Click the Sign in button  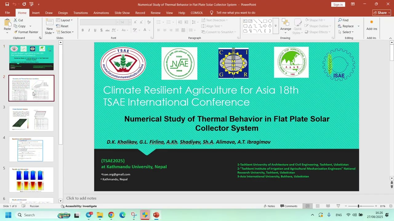338,5
